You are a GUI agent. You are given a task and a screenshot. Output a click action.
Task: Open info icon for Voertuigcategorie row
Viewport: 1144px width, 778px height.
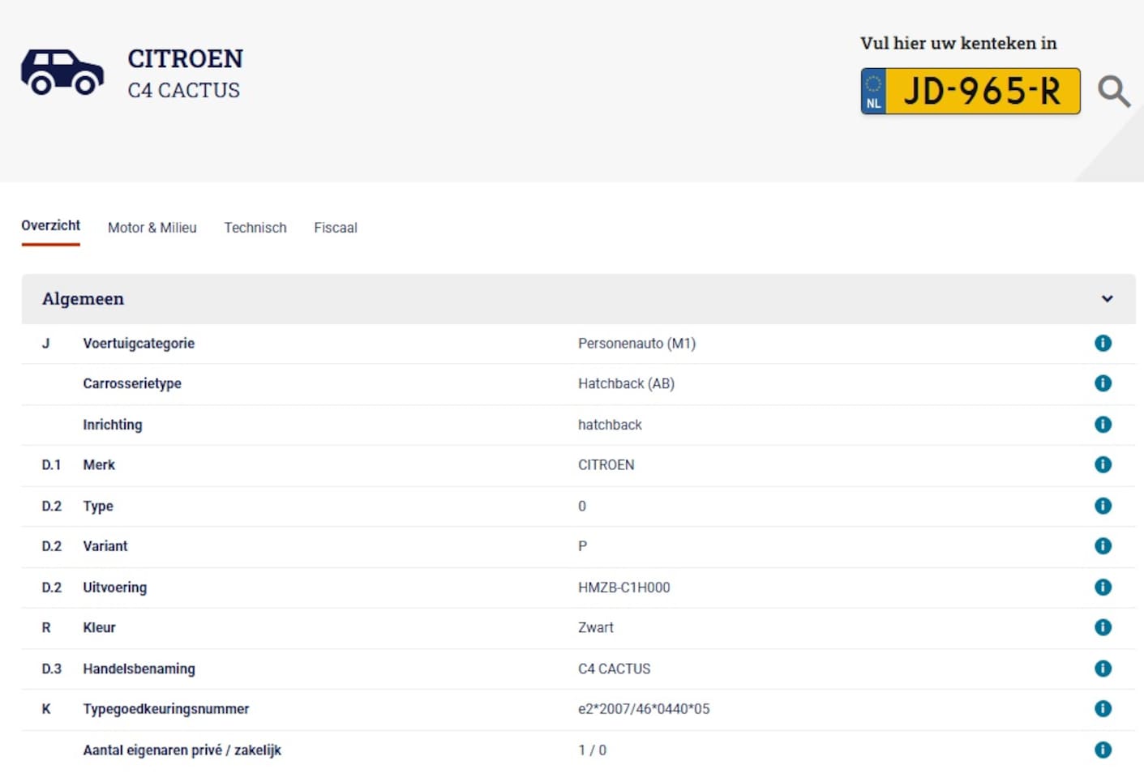point(1103,343)
